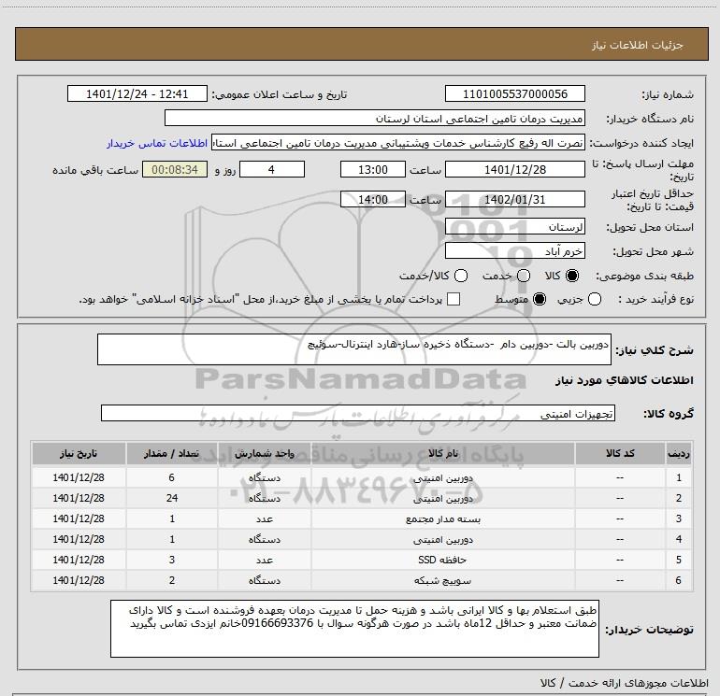Toggle the اسناد خزانه اسلامی payment checkbox
This screenshot has width=720, height=696.
click(x=454, y=299)
